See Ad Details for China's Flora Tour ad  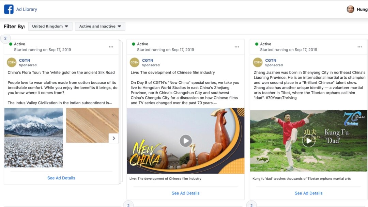(x=61, y=178)
